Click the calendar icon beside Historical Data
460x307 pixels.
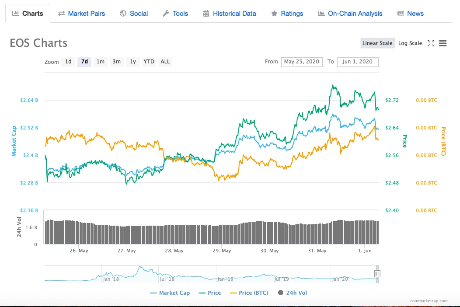pos(206,14)
